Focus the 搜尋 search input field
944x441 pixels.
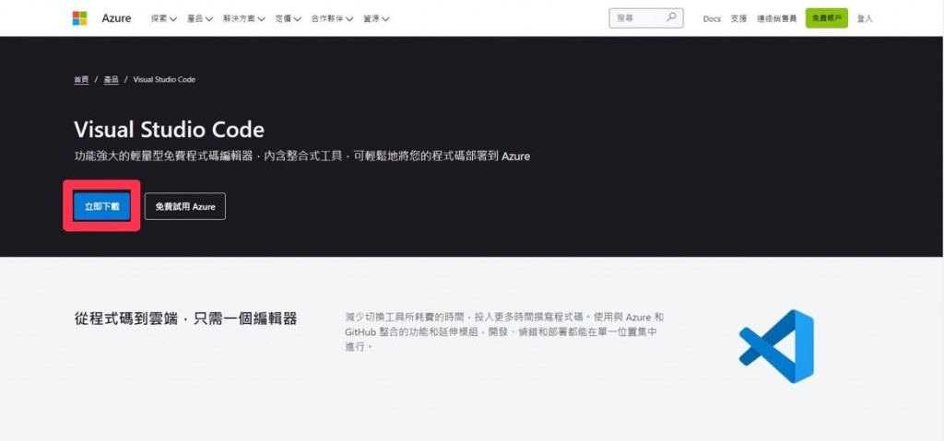[x=646, y=18]
